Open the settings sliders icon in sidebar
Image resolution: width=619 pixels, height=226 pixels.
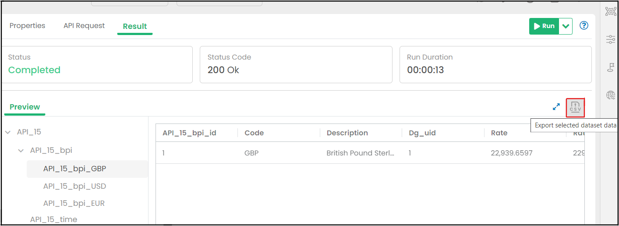point(610,39)
